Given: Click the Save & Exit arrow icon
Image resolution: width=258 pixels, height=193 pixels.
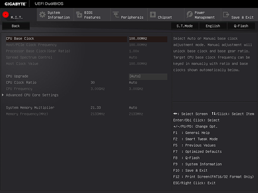Looking at the screenshot, I should click(x=226, y=15).
